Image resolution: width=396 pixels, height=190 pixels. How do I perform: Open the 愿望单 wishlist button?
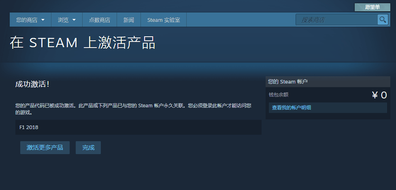372,7
